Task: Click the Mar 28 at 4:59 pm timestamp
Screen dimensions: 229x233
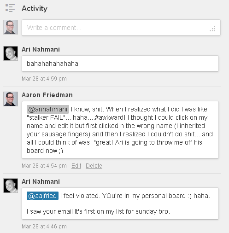Action: (44, 79)
